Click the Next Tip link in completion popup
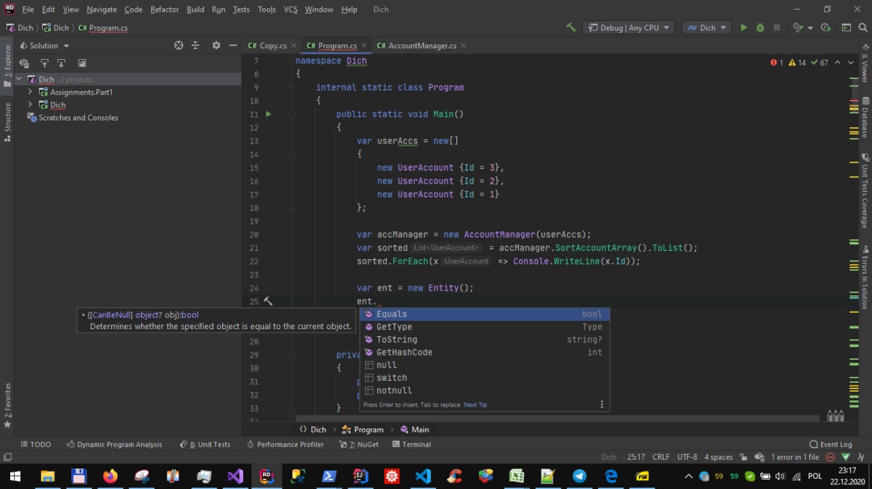 coord(476,405)
